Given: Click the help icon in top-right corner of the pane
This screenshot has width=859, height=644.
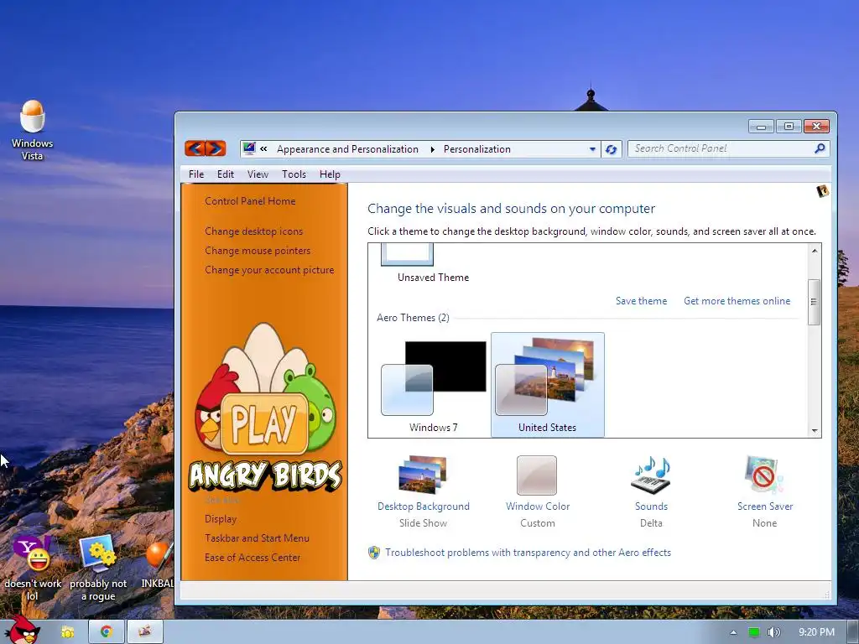Looking at the screenshot, I should pyautogui.click(x=822, y=191).
